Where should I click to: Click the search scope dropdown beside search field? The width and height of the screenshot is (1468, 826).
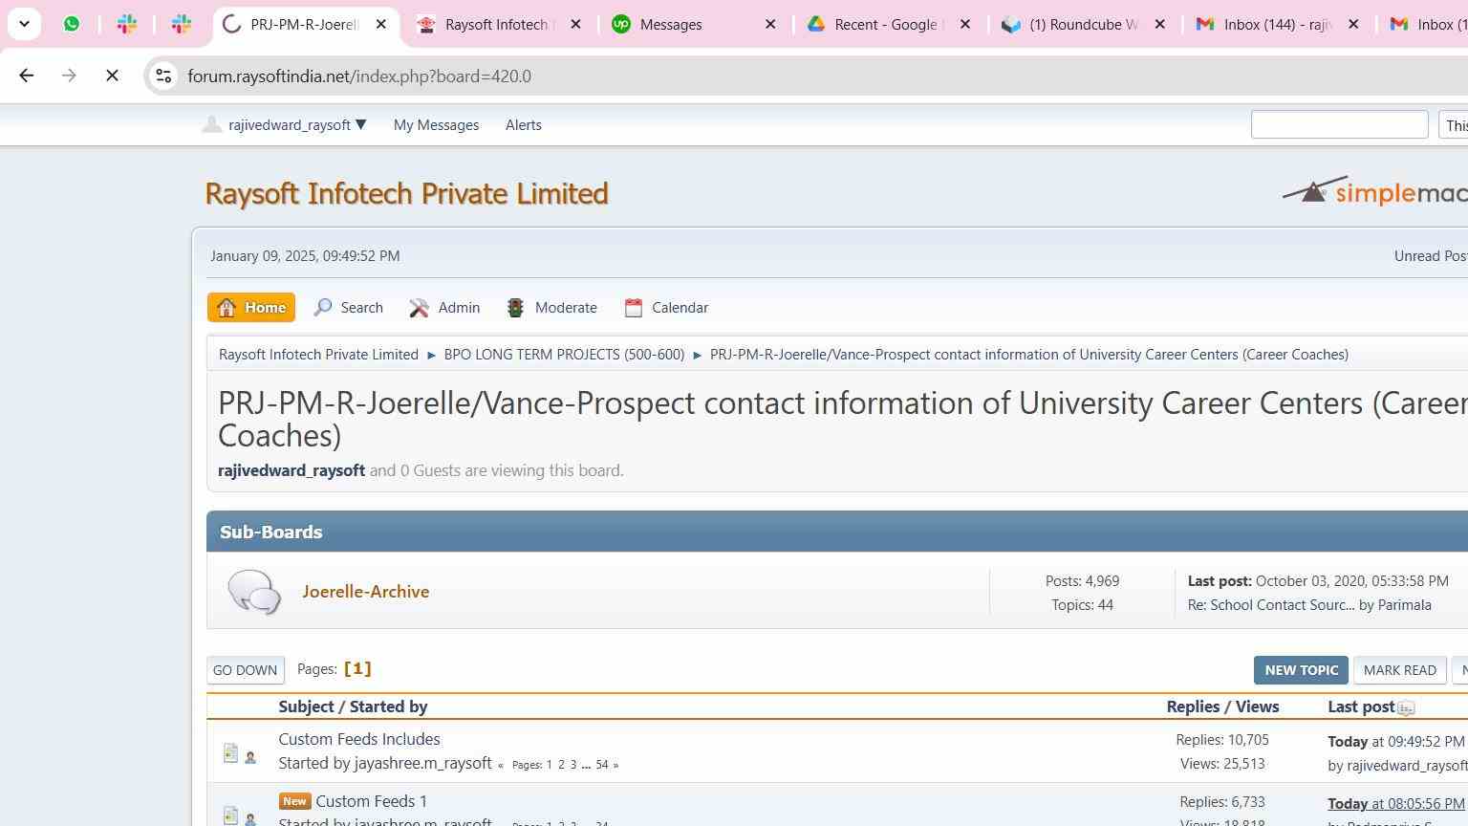[x=1454, y=125]
